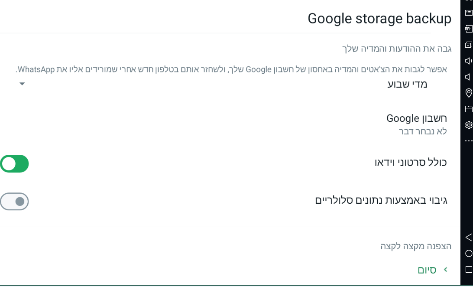Click the green 'סיום' button
Viewport: 473px width, 287px height.
(427, 270)
